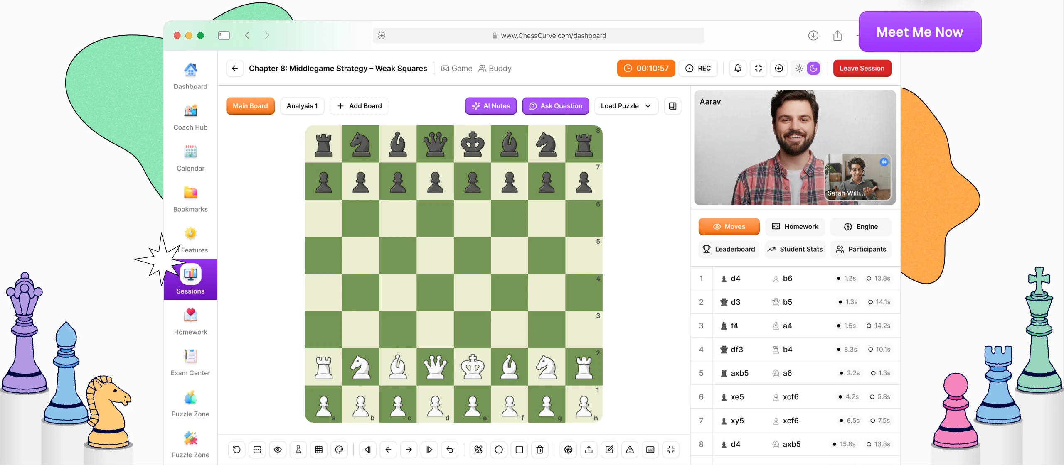1064x465 pixels.
Task: Reset the board with the rotate icon
Action: coord(236,450)
